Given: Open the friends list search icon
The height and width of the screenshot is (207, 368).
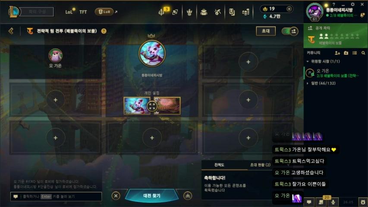Looking at the screenshot, I should click(363, 53).
